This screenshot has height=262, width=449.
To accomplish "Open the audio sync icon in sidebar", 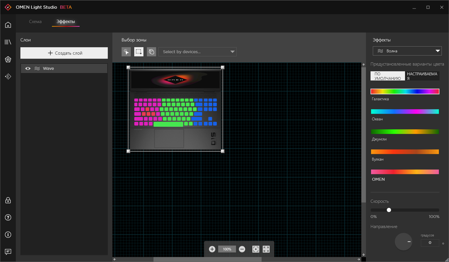I will (x=8, y=76).
